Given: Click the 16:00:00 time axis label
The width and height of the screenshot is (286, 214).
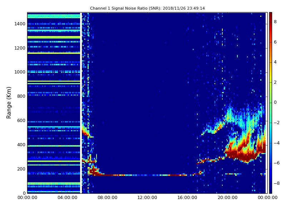Looking at the screenshot, I should point(187,198).
